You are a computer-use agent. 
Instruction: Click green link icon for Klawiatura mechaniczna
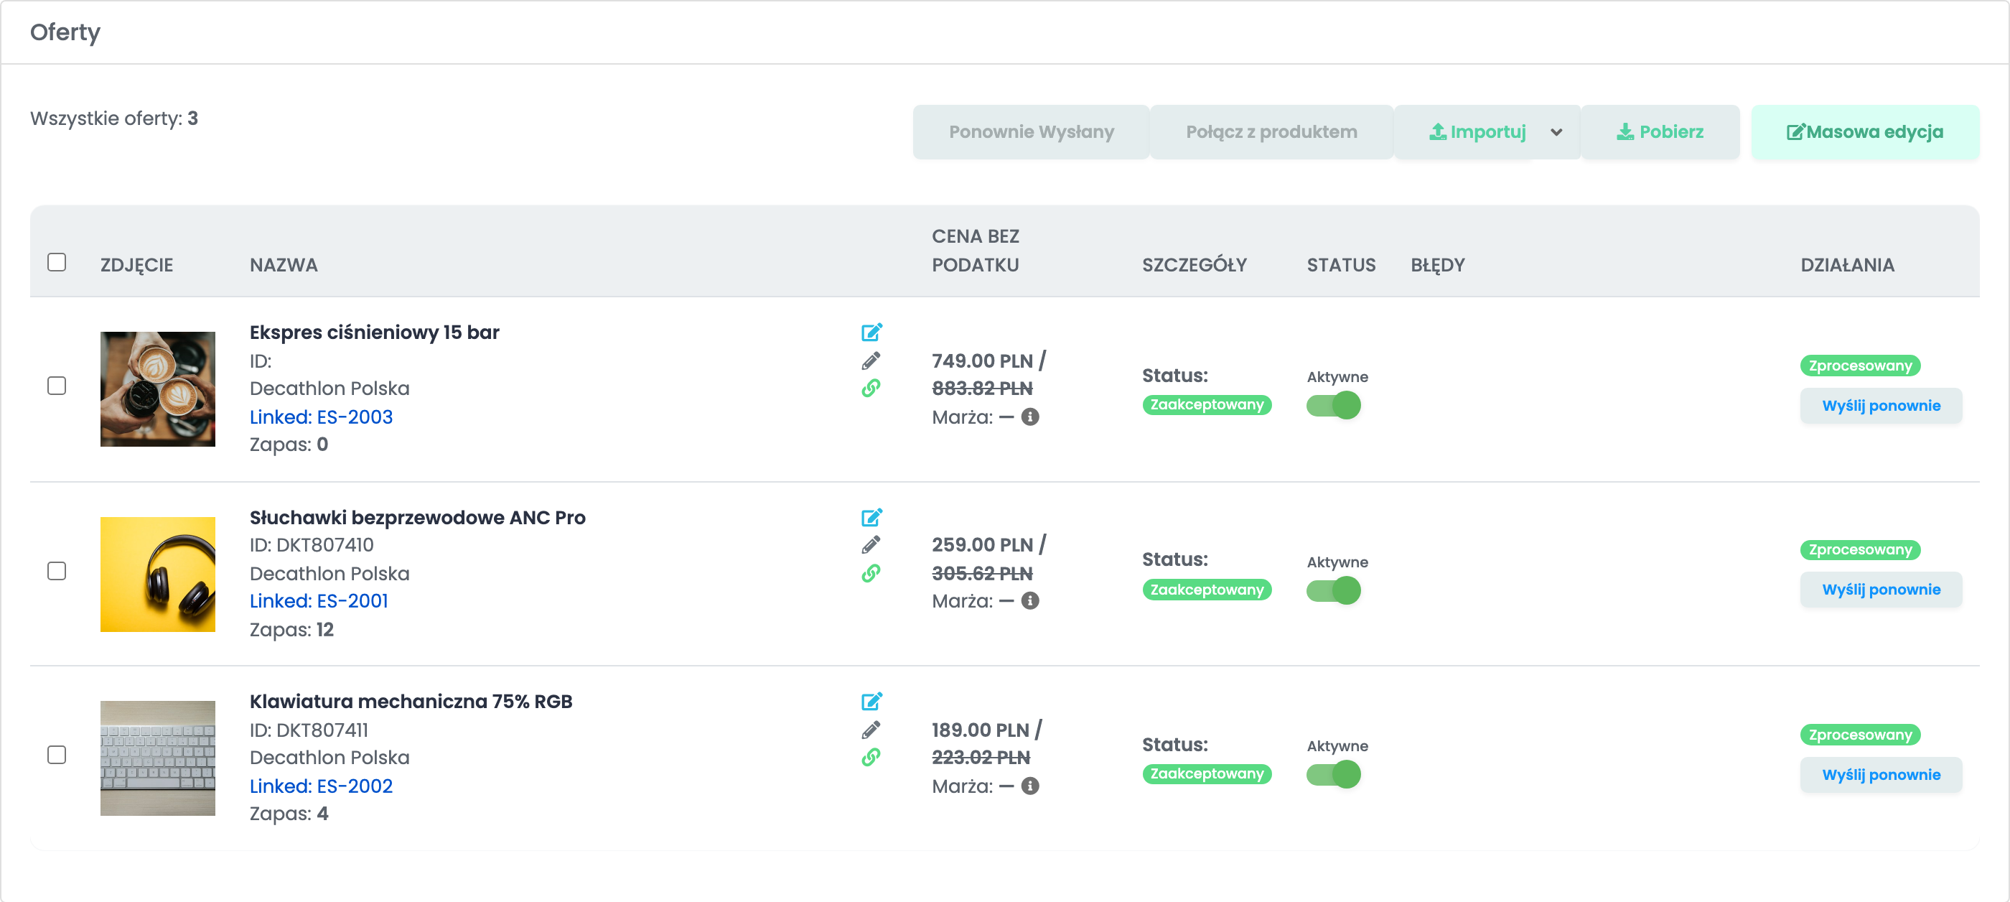click(x=871, y=757)
